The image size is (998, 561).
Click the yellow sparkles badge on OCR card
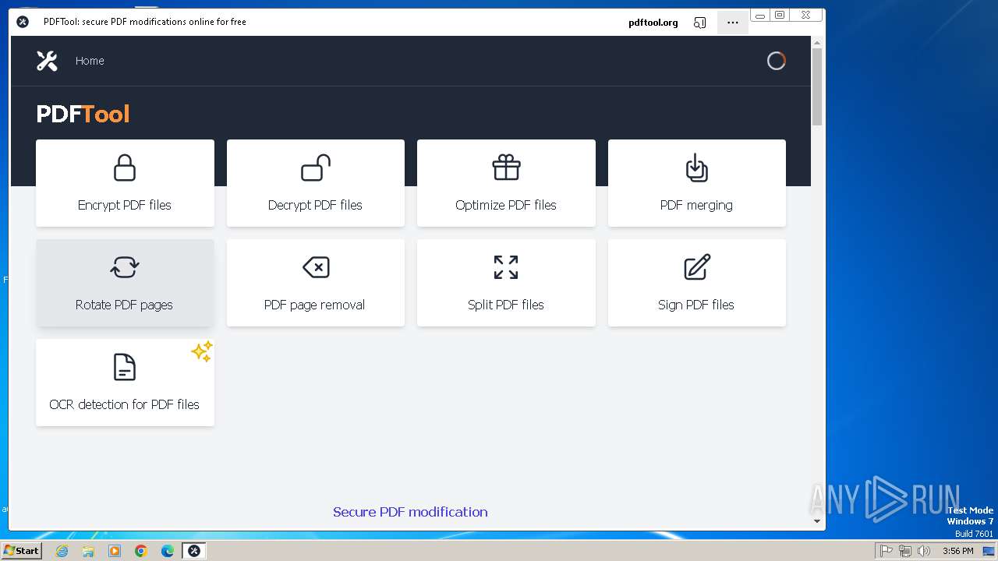(x=202, y=351)
